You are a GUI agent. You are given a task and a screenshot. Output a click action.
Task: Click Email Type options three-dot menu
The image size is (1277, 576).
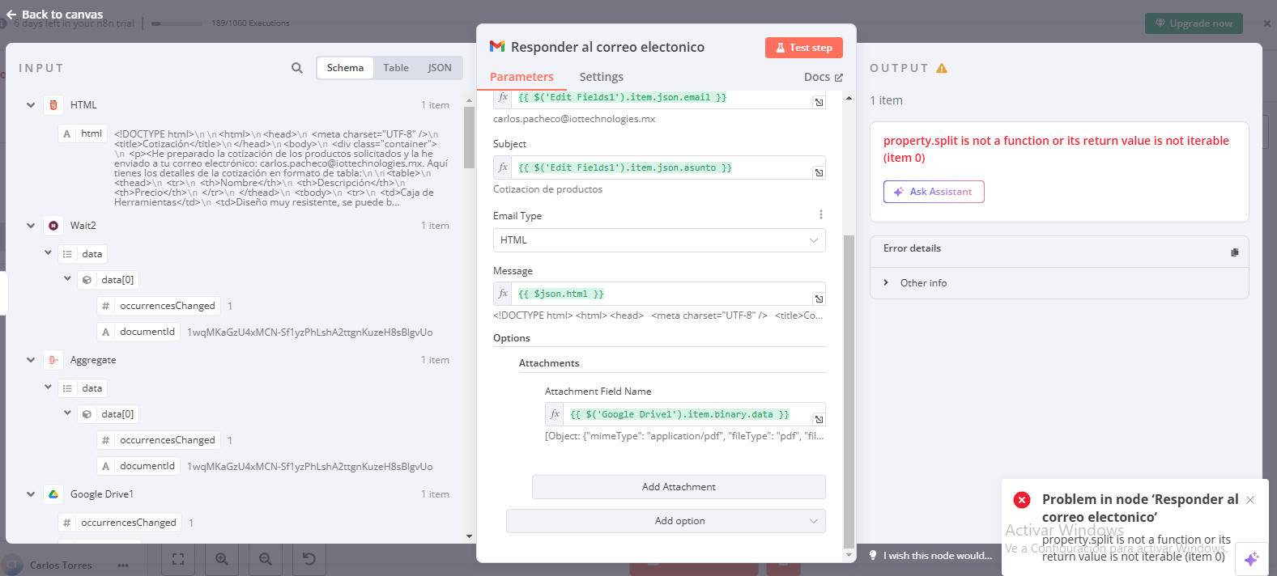click(820, 215)
